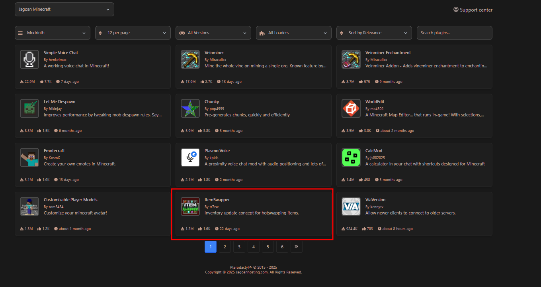This screenshot has width=541, height=287.
Task: Open the 12 per page dropdown
Action: [x=133, y=33]
